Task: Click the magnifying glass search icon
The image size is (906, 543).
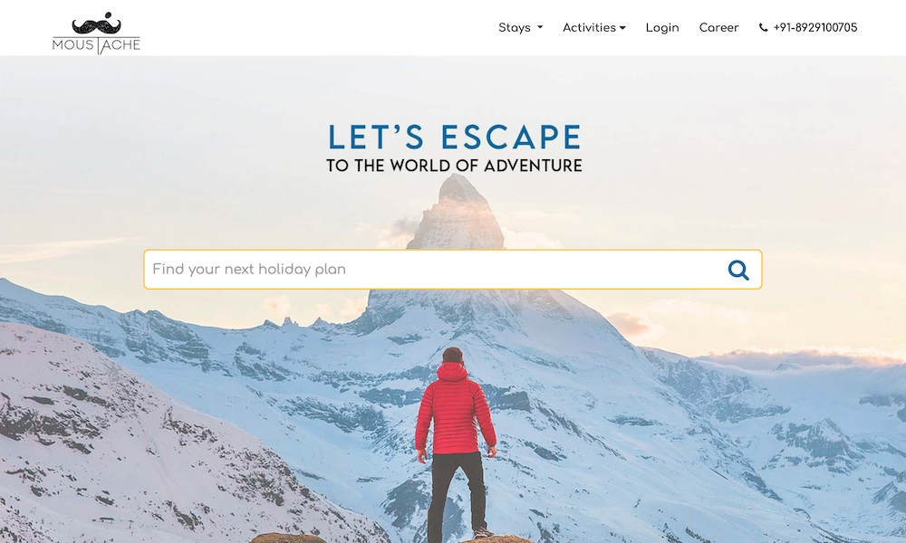Action: coord(738,270)
